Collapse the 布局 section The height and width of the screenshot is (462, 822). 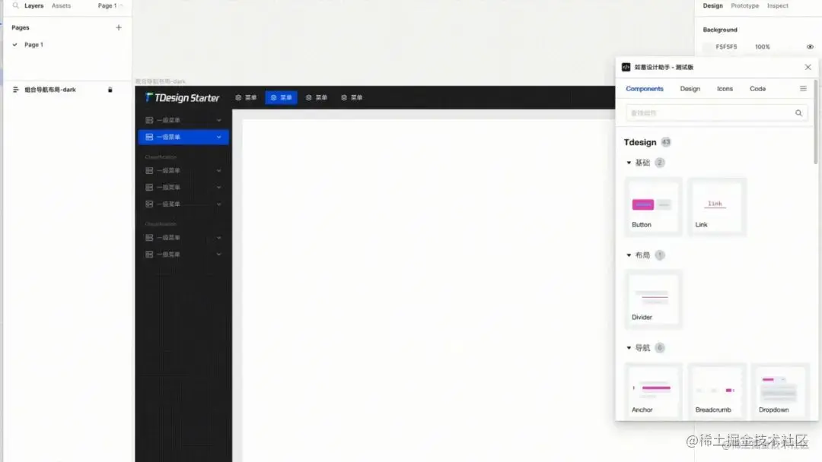[629, 255]
